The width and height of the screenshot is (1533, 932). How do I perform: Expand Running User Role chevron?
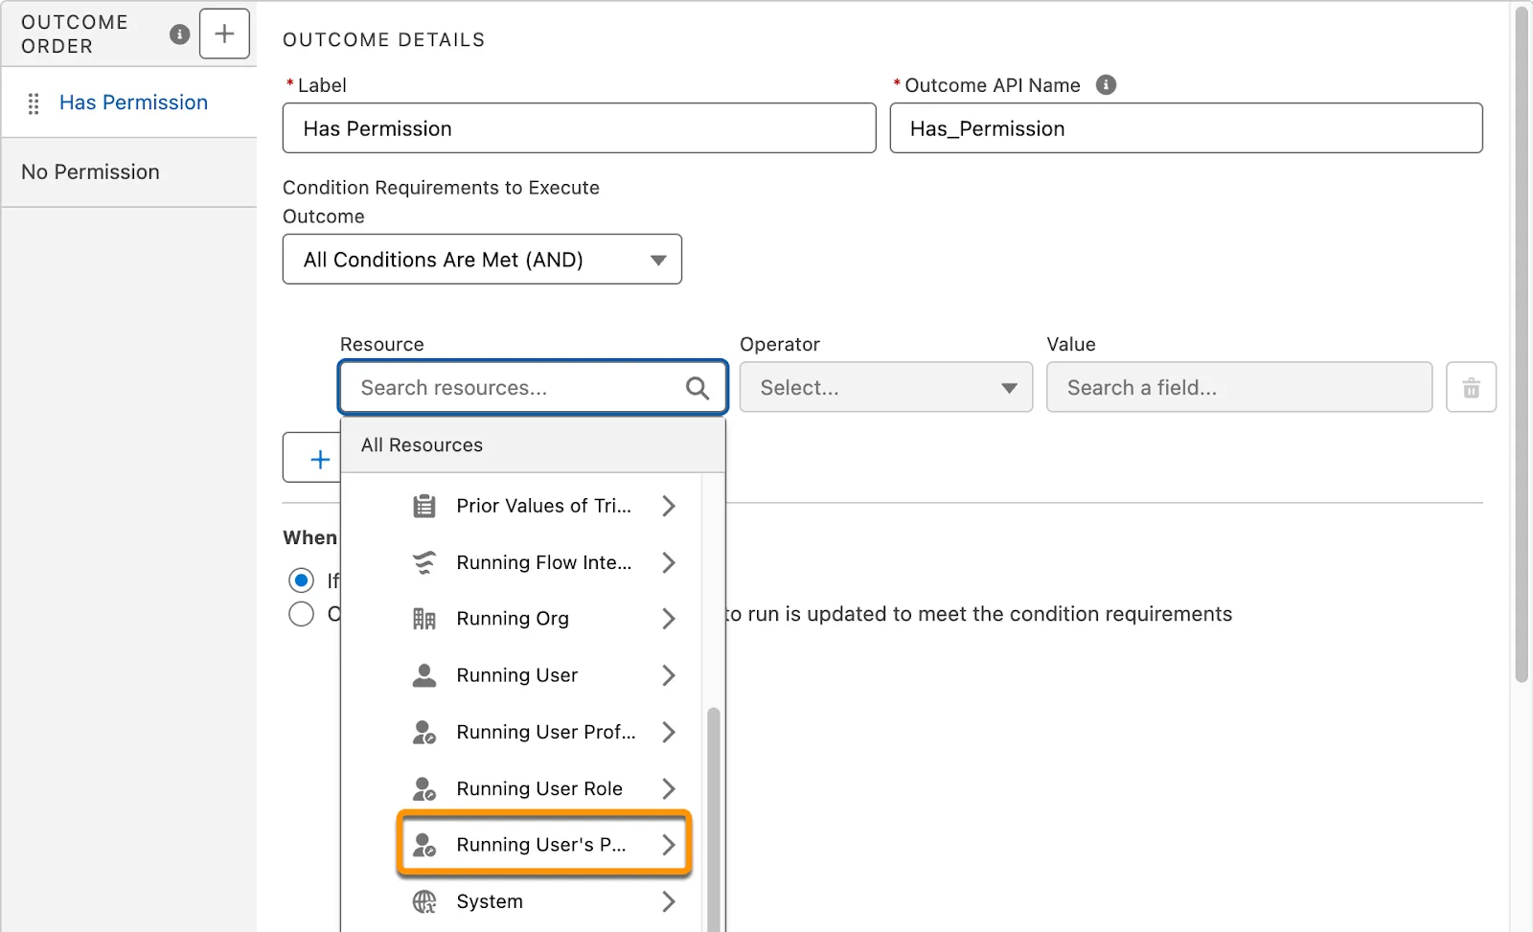pyautogui.click(x=669, y=788)
